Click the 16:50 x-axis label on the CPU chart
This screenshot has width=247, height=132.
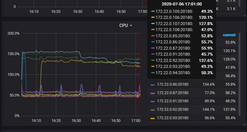coord(116,121)
